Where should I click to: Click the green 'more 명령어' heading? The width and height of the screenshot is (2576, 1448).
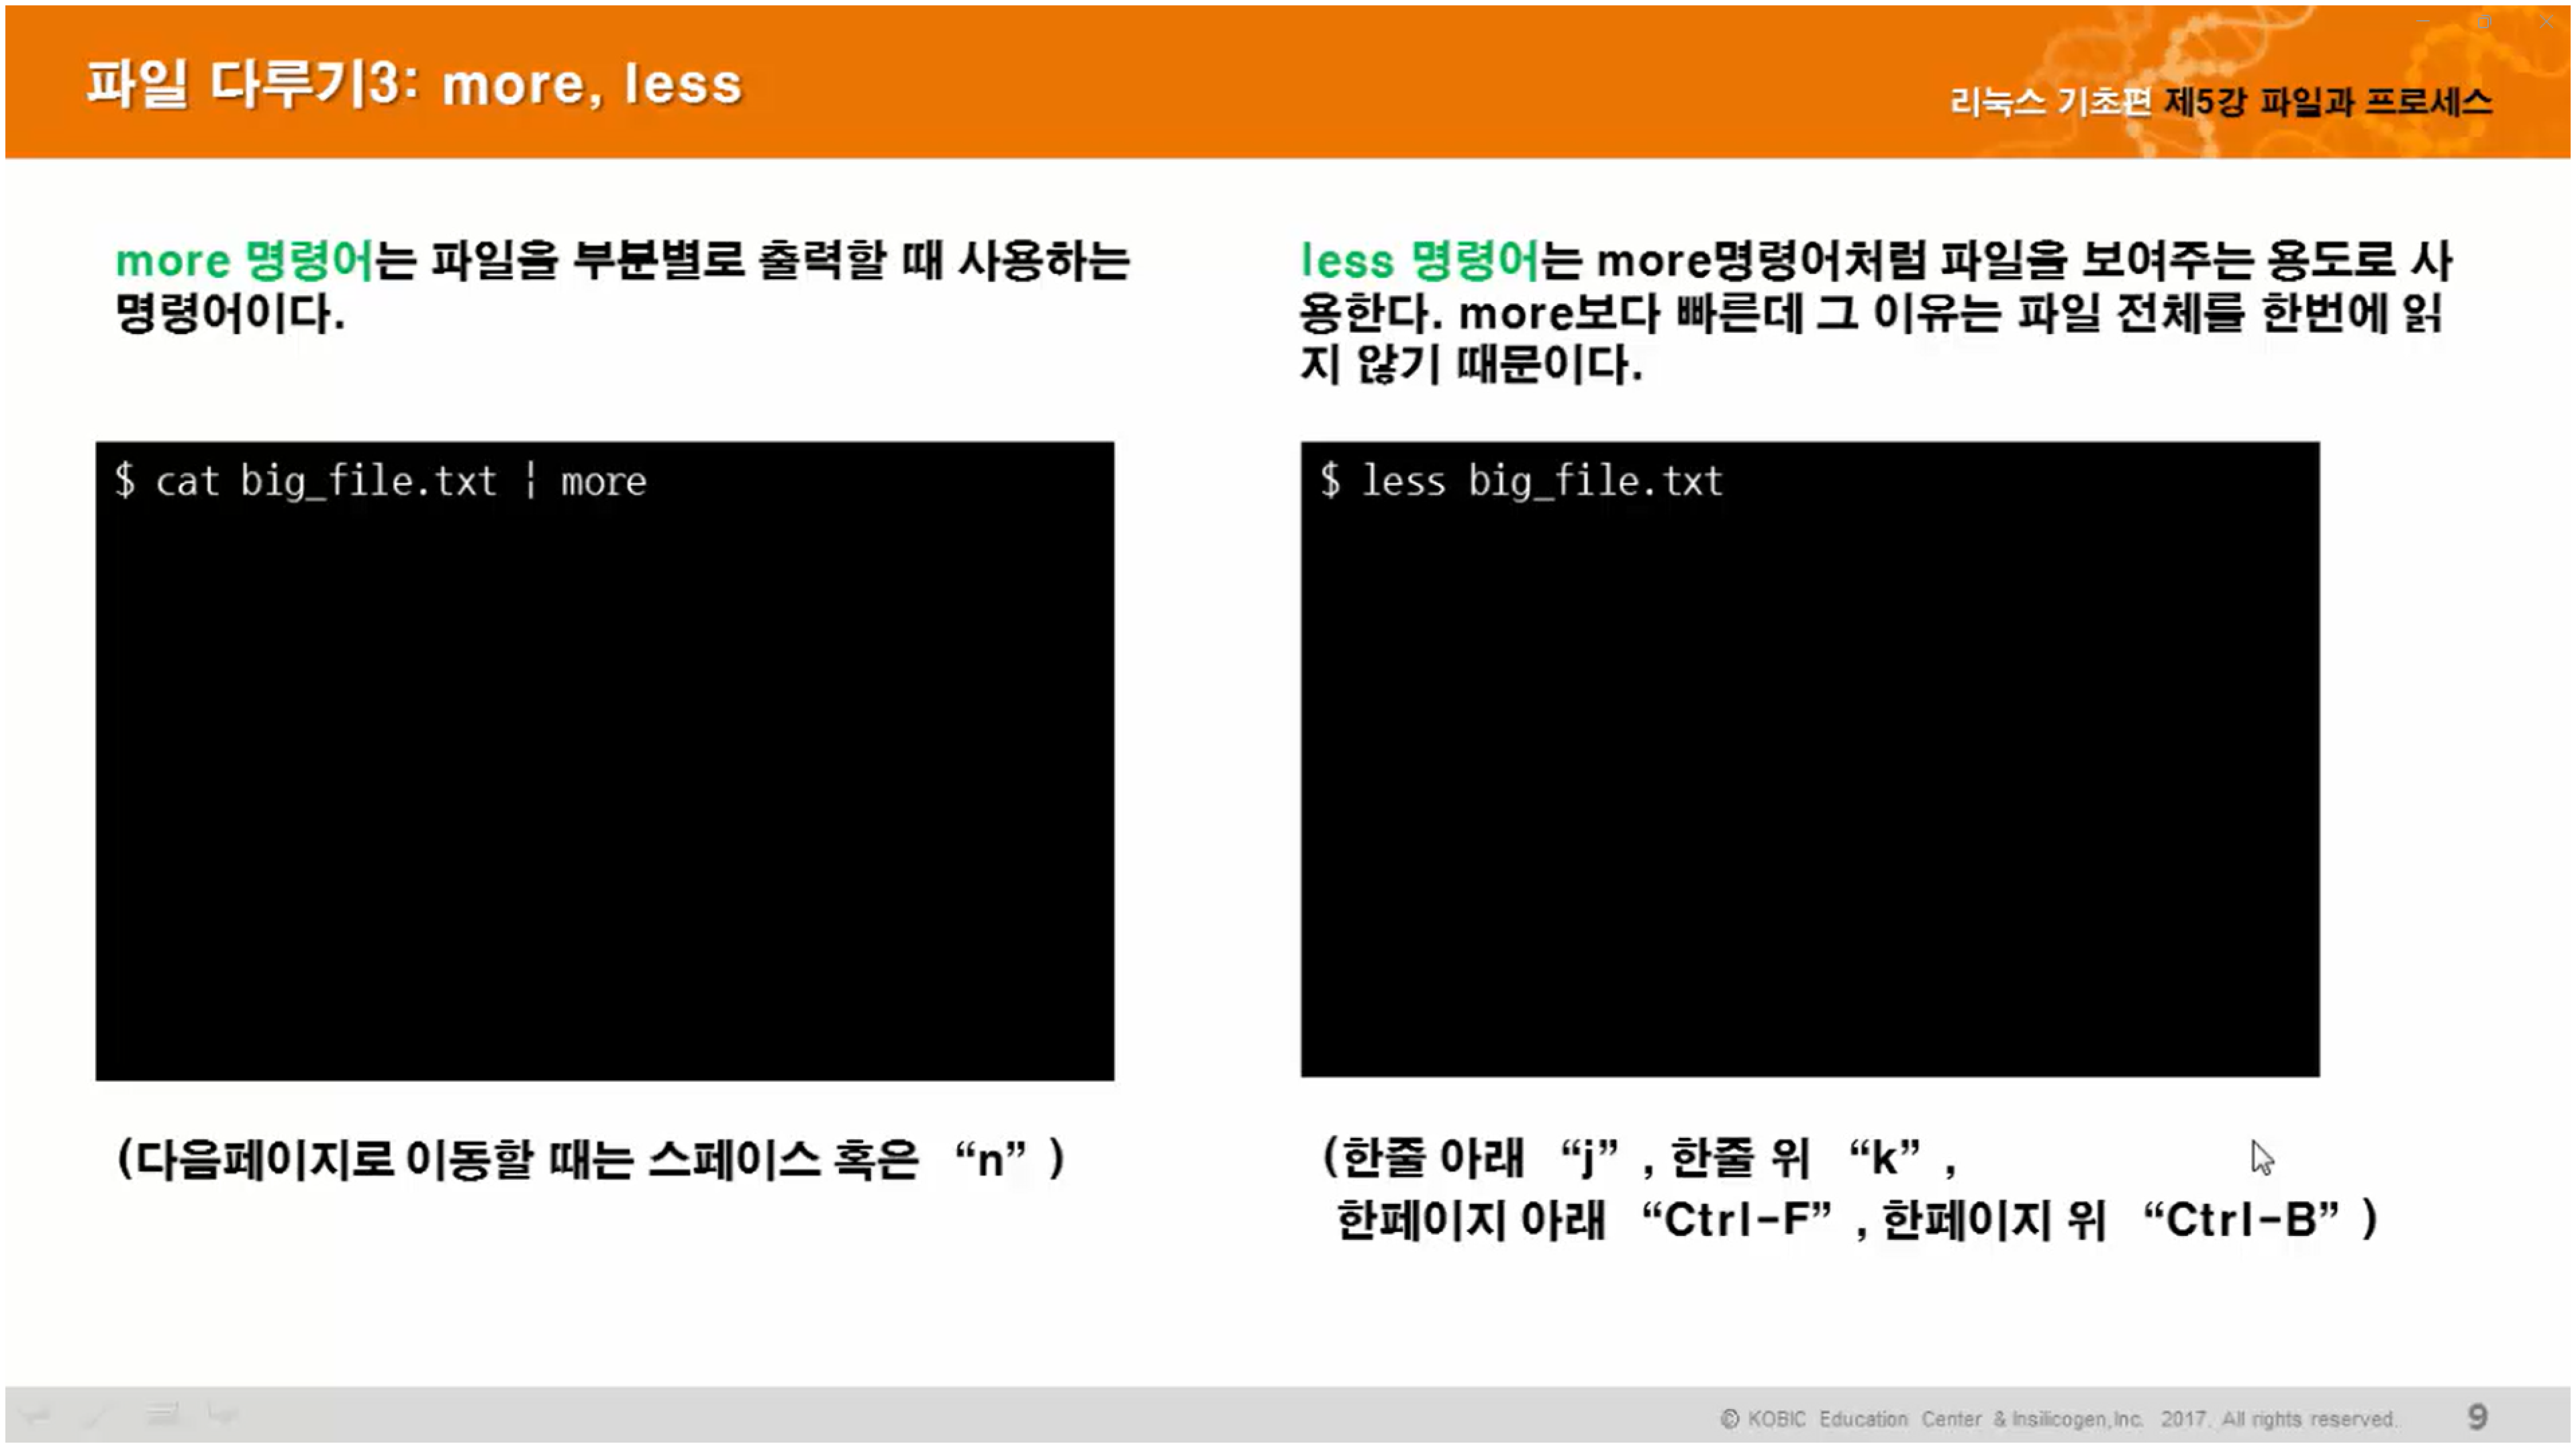[245, 261]
